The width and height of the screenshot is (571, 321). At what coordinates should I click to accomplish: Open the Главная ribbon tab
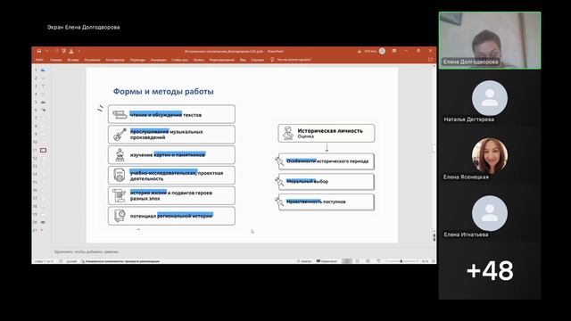coord(55,60)
